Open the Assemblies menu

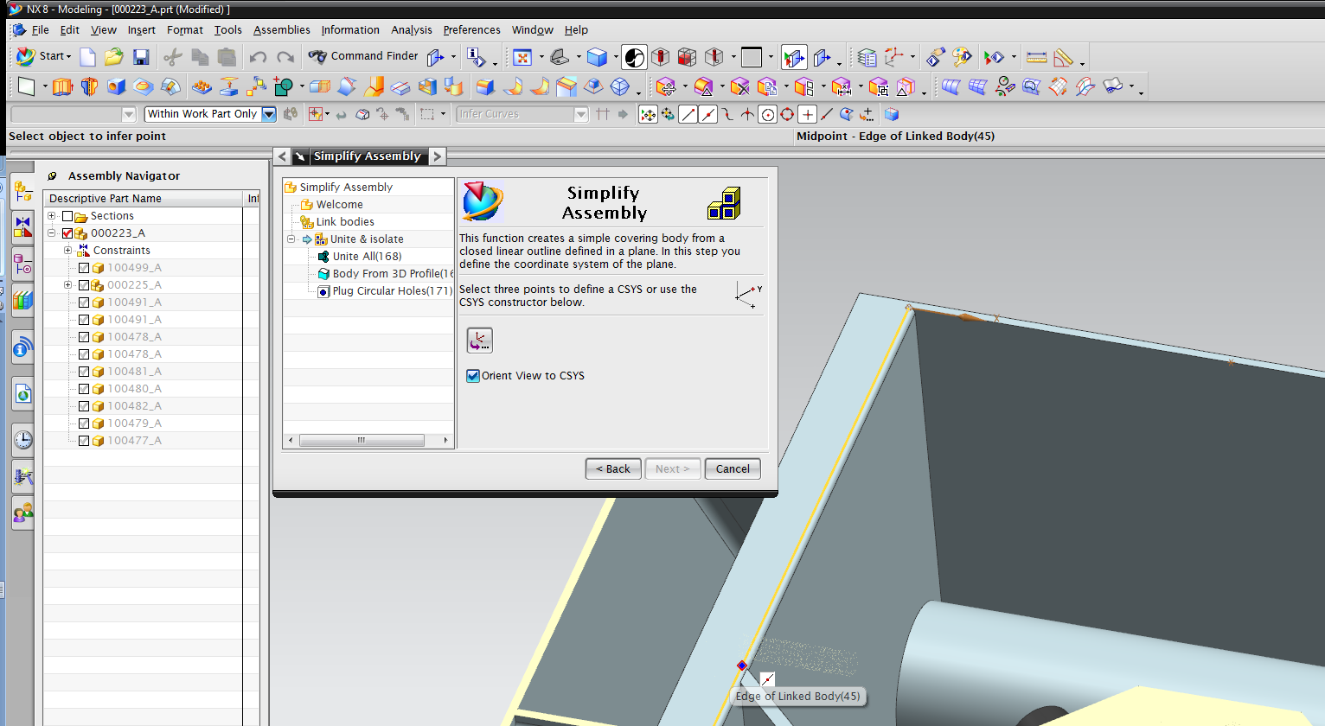(x=281, y=29)
